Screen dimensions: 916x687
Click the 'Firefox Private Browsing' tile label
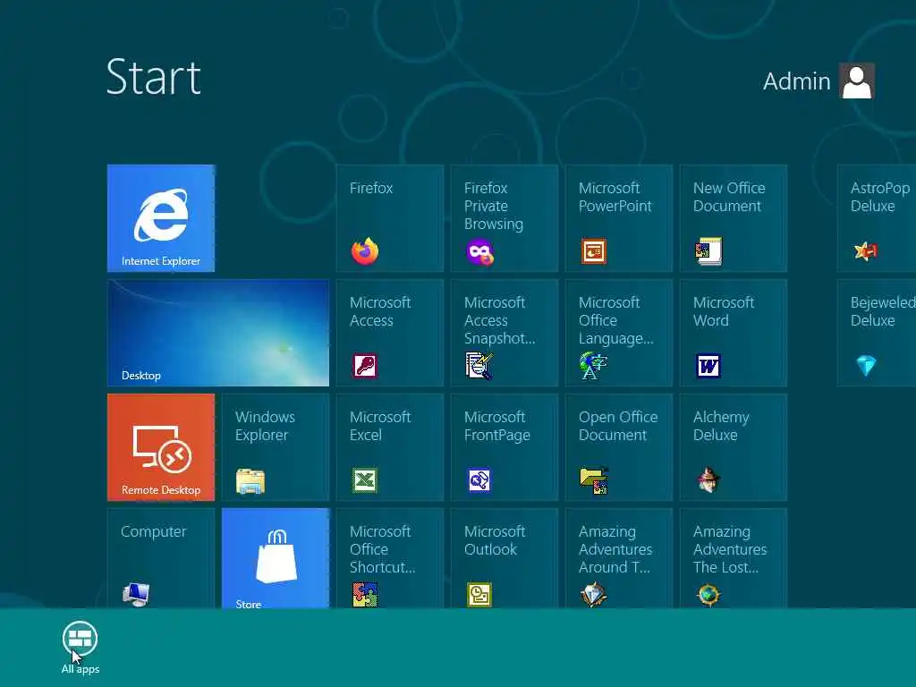coord(494,206)
